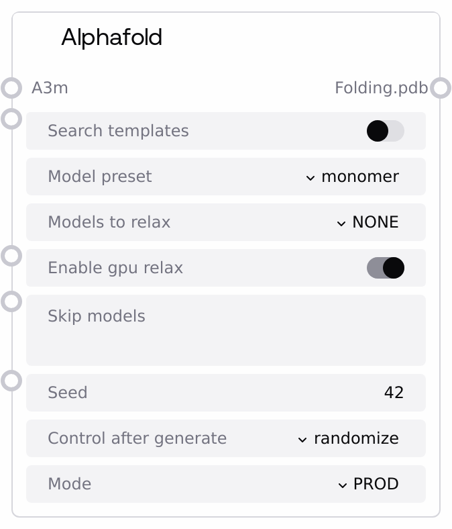Click the Folding.pdb output label
452x529 pixels.
[x=381, y=88]
